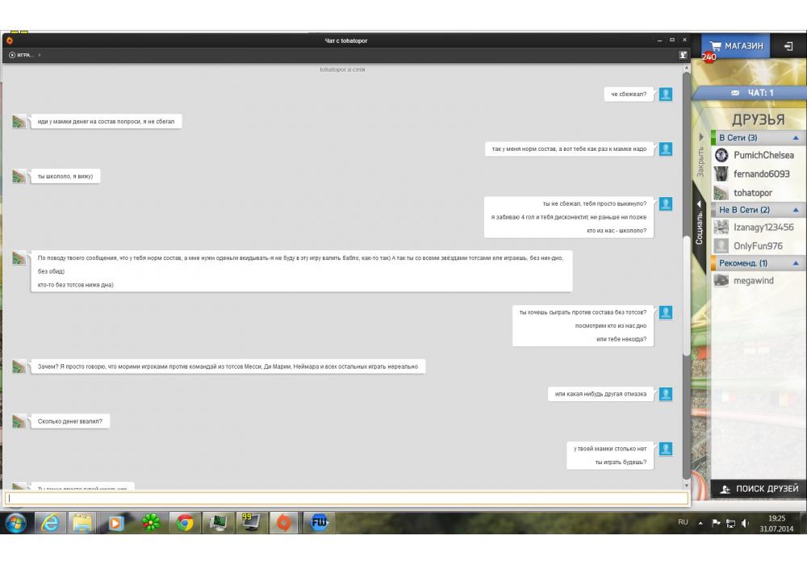This screenshot has height=565, width=807.
Task: Click tohatopor avatar beside 'иди у мамки' message
Action: point(19,122)
